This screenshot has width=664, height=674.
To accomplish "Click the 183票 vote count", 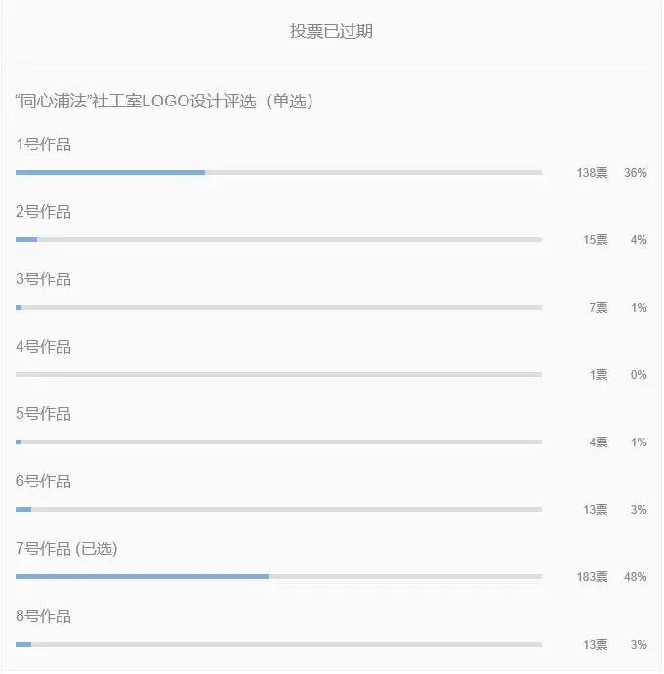I will (x=592, y=577).
